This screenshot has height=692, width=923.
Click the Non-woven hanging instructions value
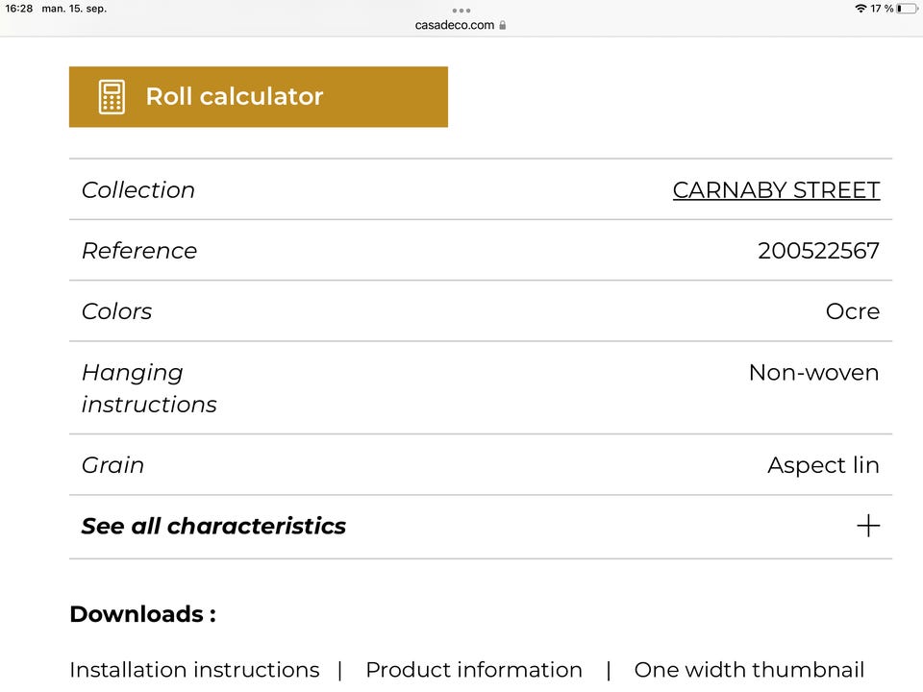point(813,373)
